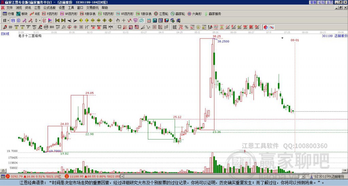Open the 资讯 menu
348x186 pixels.
(x=28, y=8)
